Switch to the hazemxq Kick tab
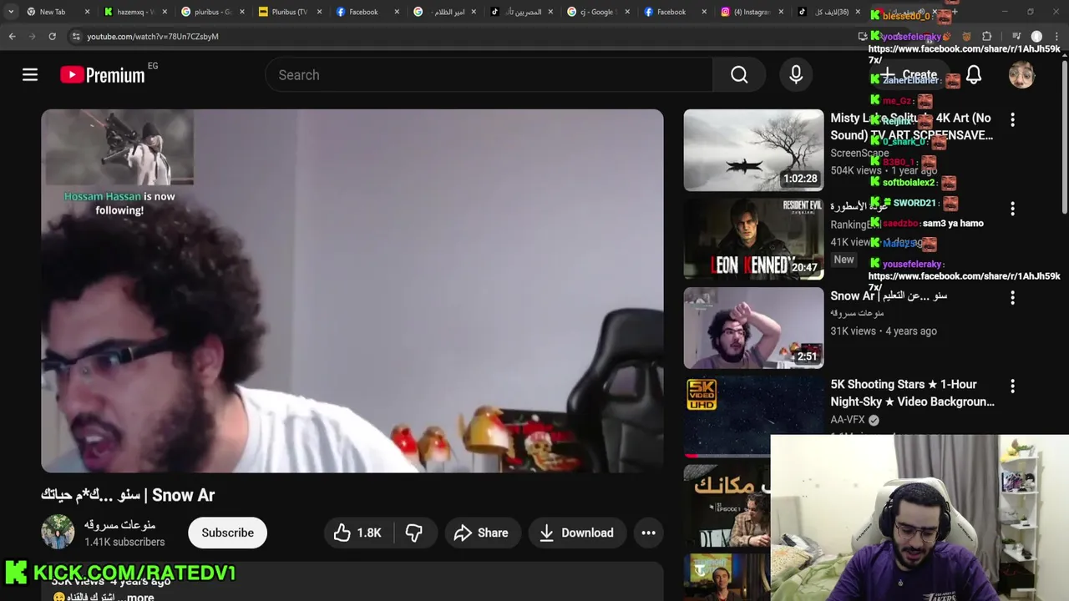 [x=134, y=12]
